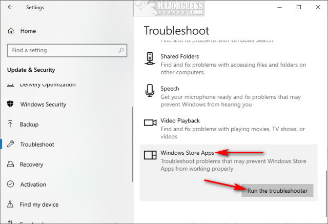
Task: Click the Run the troubleshooter button
Action: (x=277, y=191)
